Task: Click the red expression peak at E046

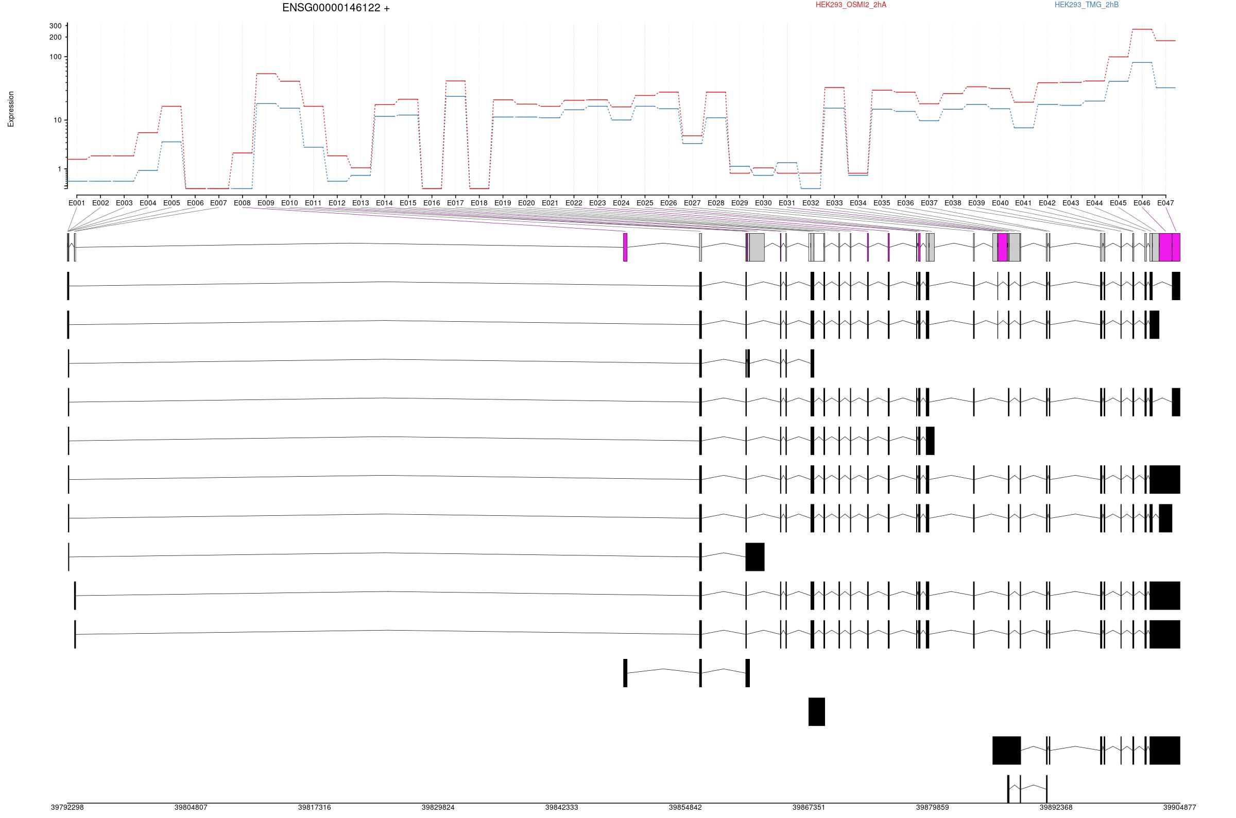Action: [1142, 29]
